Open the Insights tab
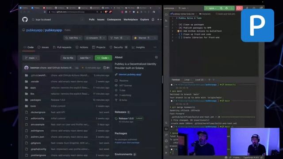Screen dimensions: 283x159 pos(138,47)
